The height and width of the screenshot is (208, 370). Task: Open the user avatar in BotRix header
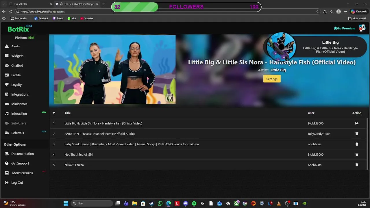pyautogui.click(x=362, y=28)
